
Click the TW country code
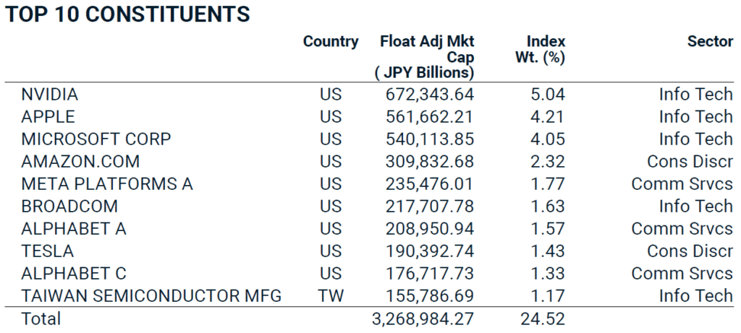(330, 295)
